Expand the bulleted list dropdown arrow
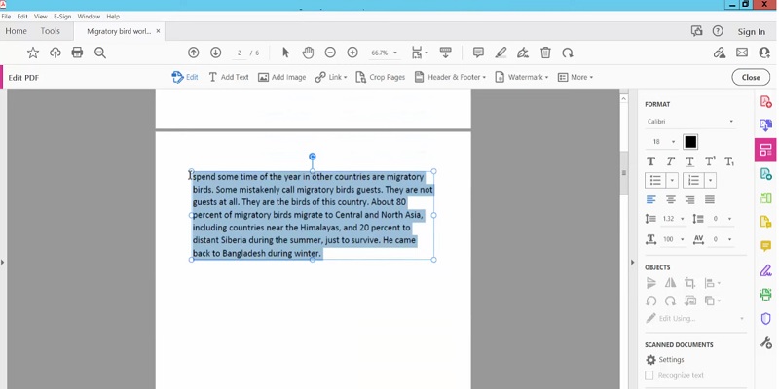This screenshot has height=389, width=779. (x=672, y=180)
